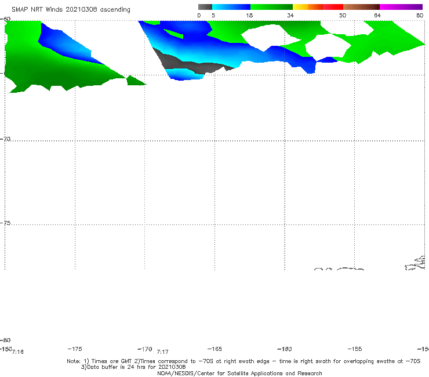Click the color bar label '64'

(x=377, y=15)
